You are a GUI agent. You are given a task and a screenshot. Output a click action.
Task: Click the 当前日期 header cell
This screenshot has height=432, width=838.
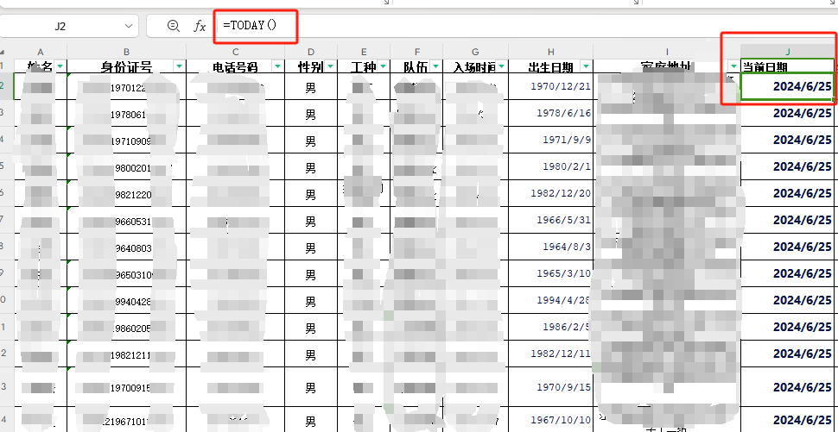(x=788, y=66)
